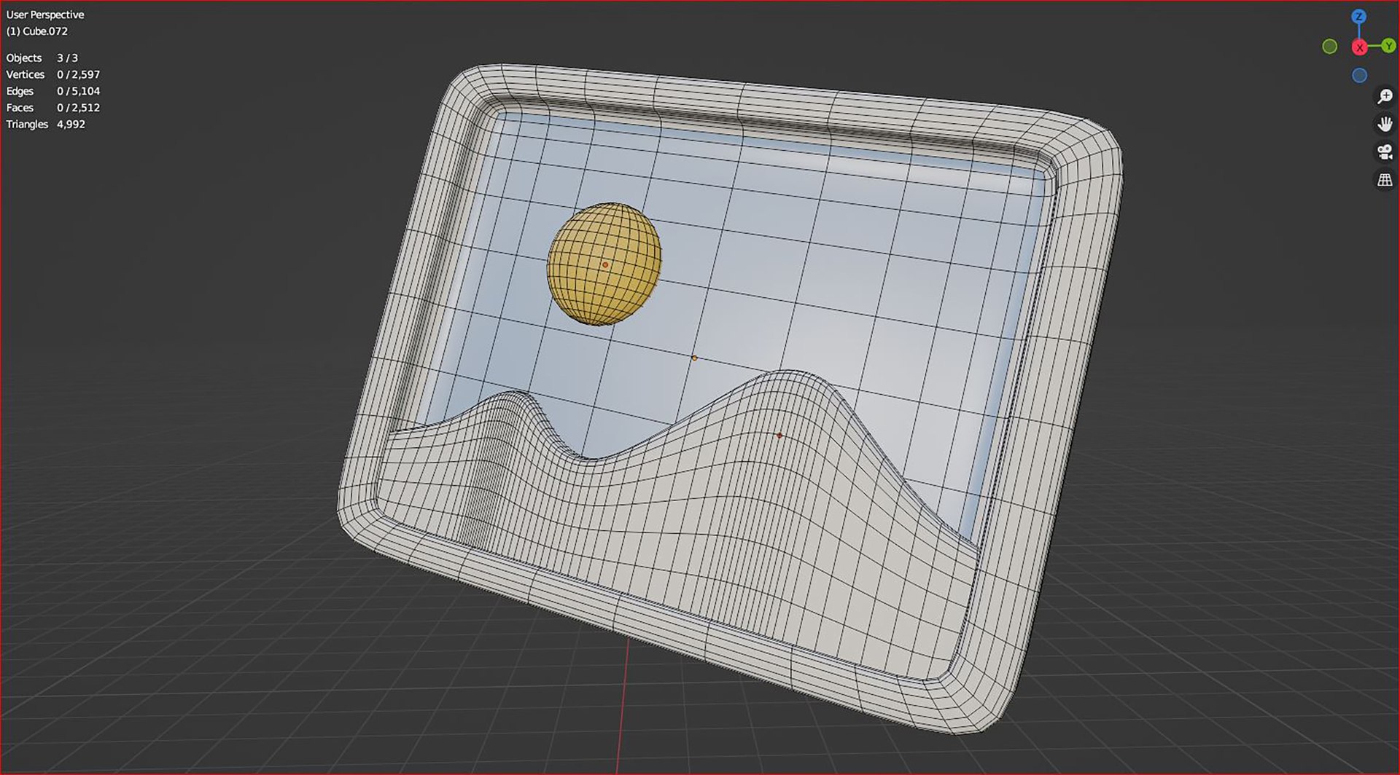Click the negative Y axis gizmo circle

[1330, 47]
